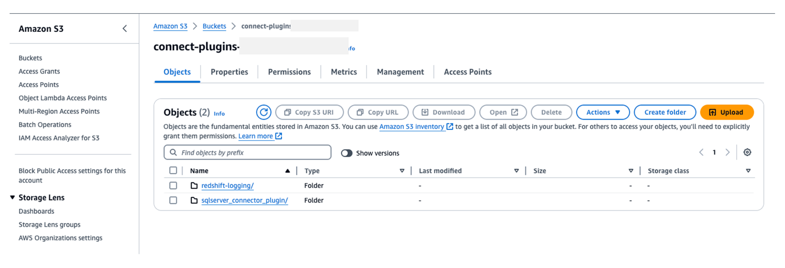The width and height of the screenshot is (785, 268).
Task: Click the redshift-logging folder icon
Action: (194, 186)
